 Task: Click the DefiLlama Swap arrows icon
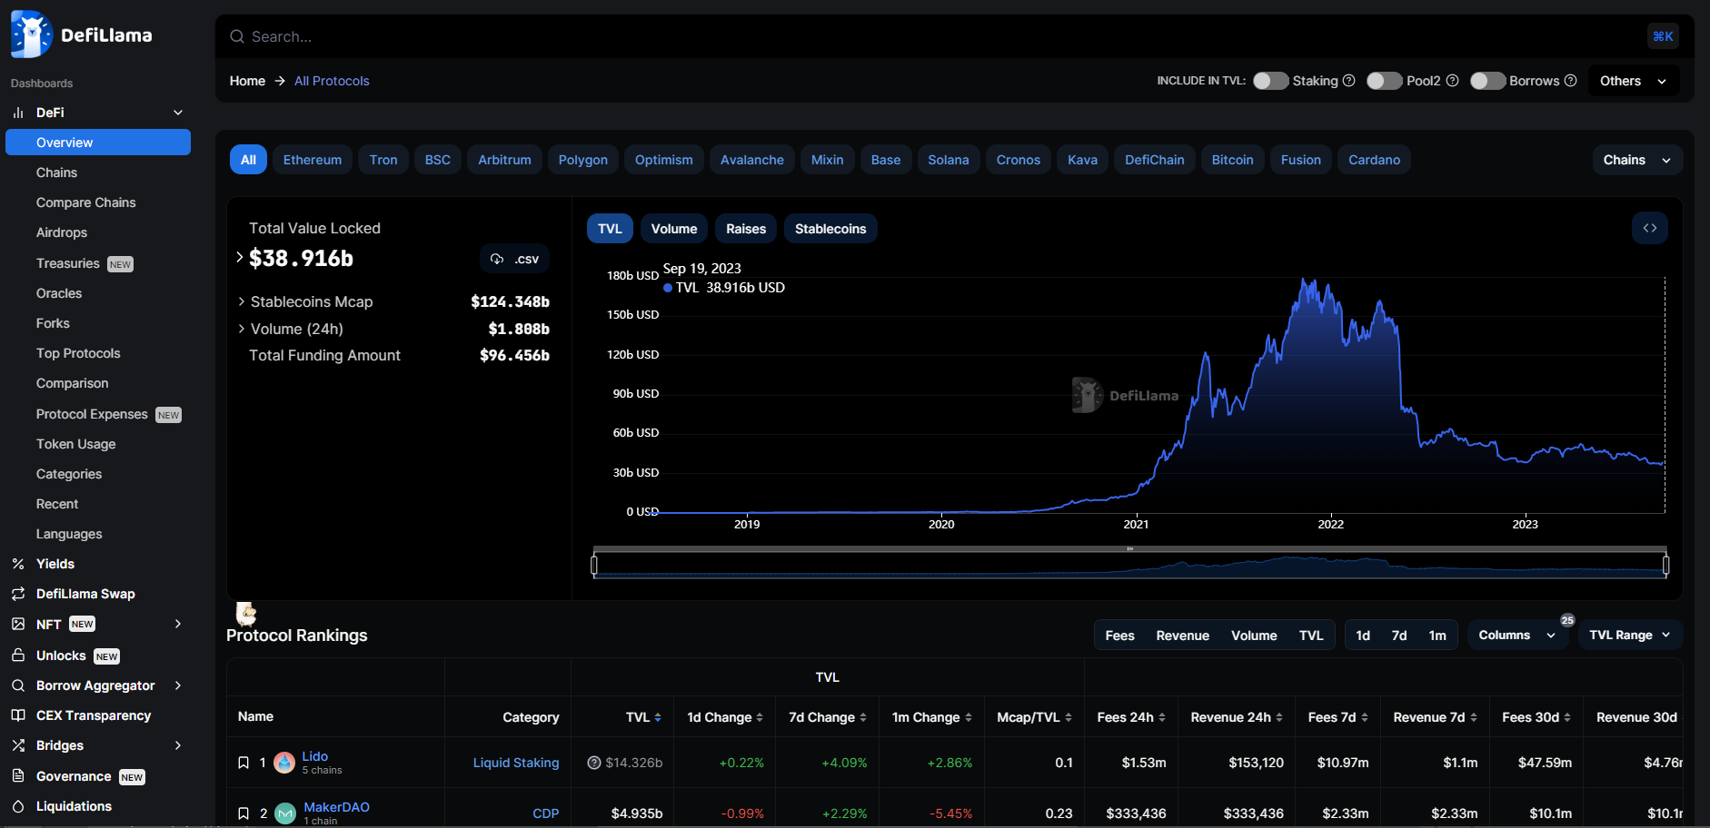tap(18, 594)
